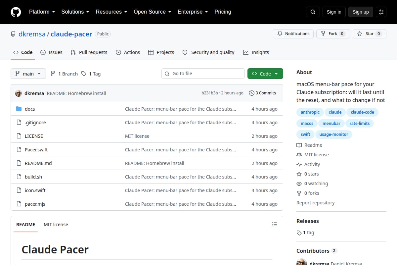The height and width of the screenshot is (265, 397).
Task: Click the repository icon before dkremsa
Action: pyautogui.click(x=13, y=34)
